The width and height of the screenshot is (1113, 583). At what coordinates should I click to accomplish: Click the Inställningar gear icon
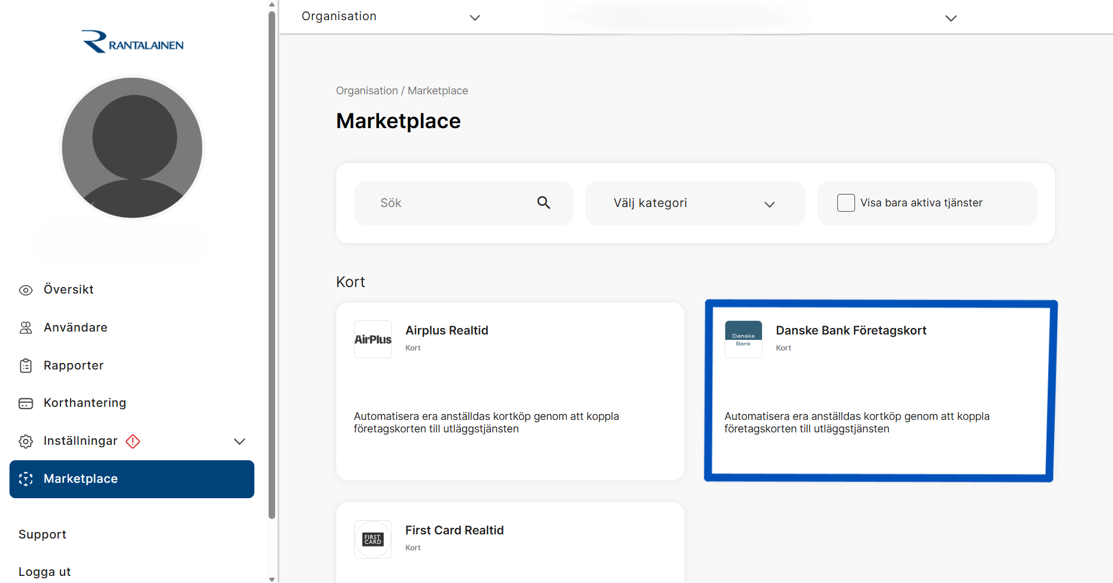[x=25, y=441]
